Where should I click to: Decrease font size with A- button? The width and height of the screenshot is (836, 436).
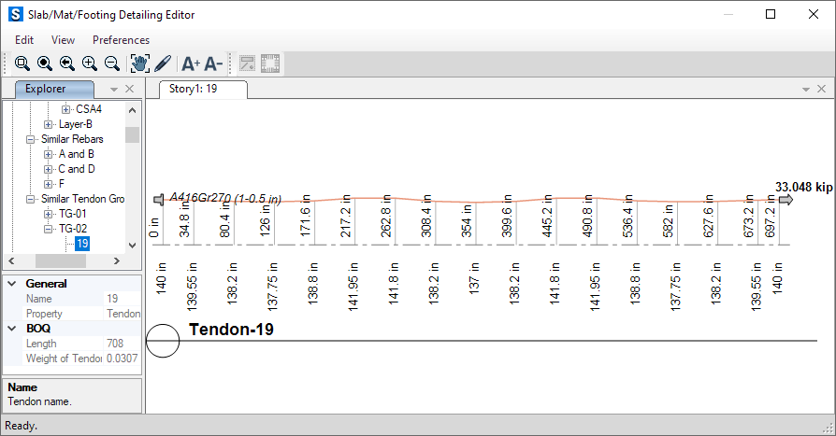coord(213,63)
